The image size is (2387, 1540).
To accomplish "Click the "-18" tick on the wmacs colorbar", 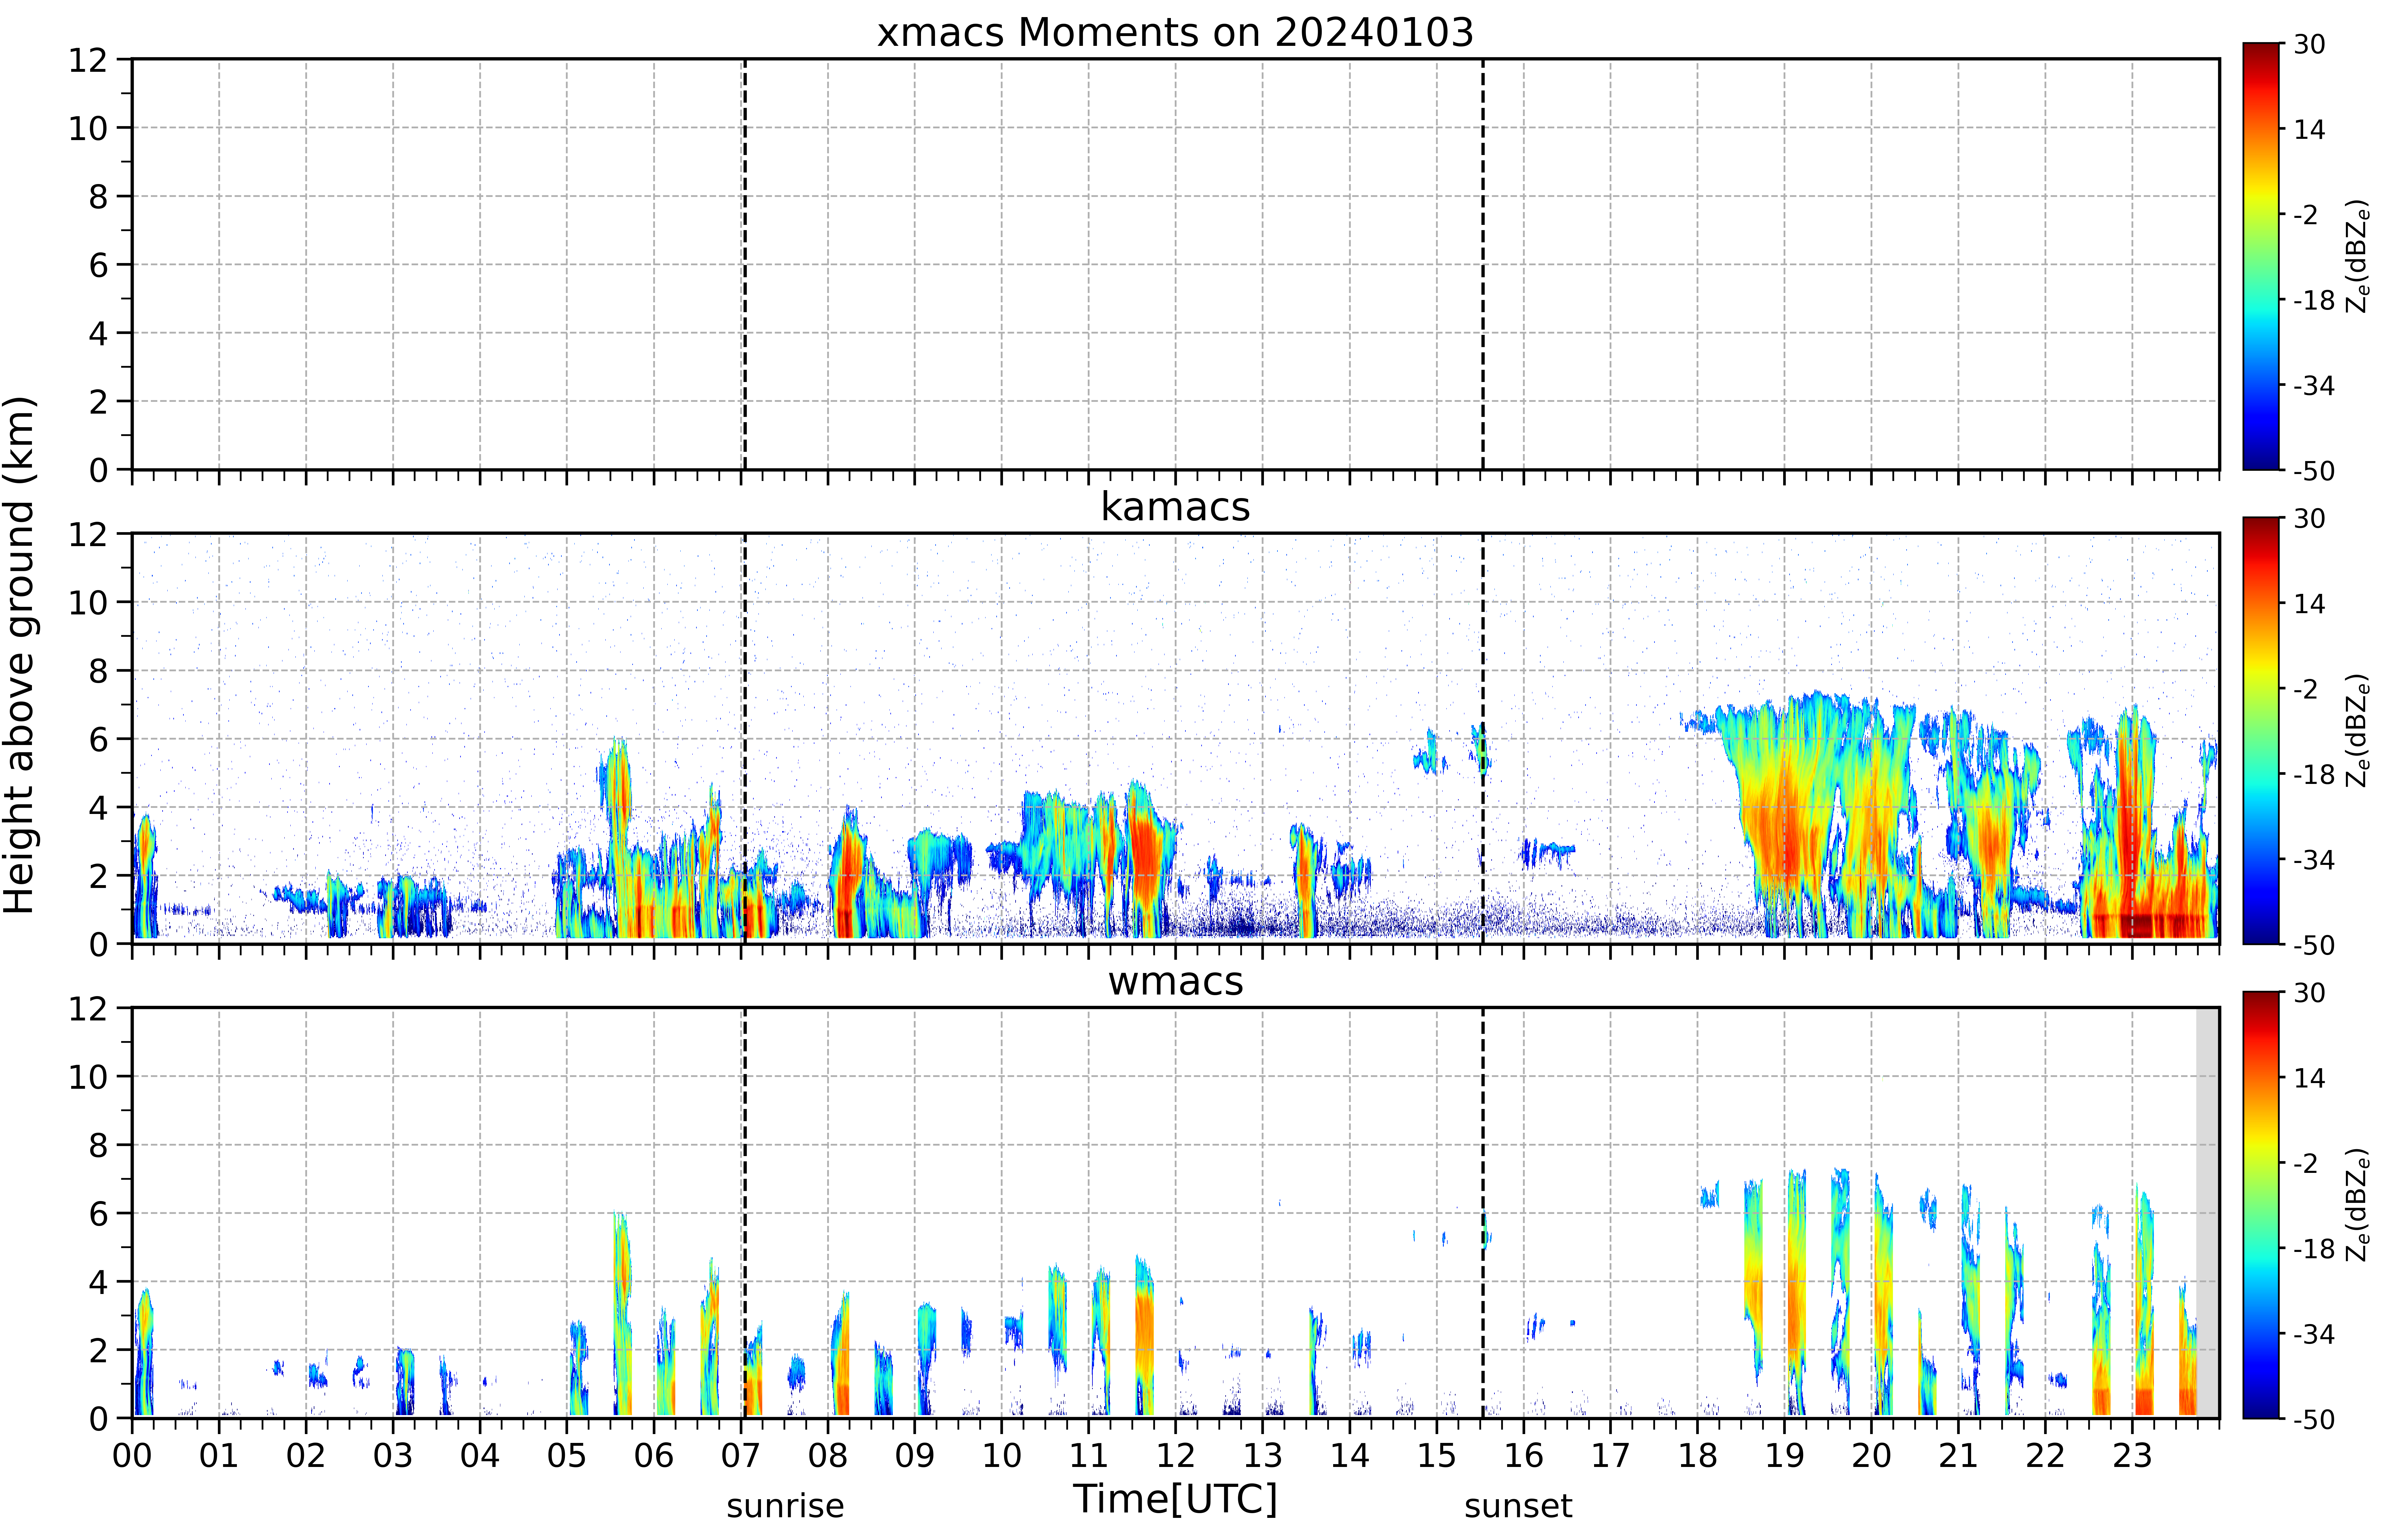I will (2314, 1248).
